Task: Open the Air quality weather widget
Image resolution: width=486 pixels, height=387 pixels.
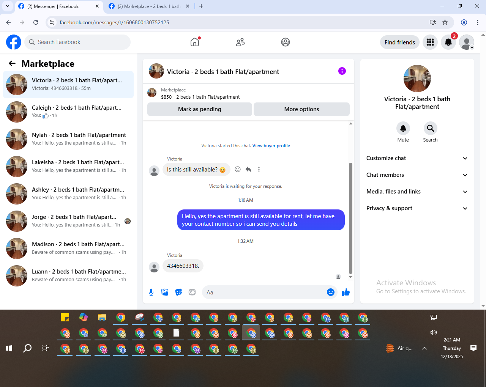Action: [x=399, y=348]
